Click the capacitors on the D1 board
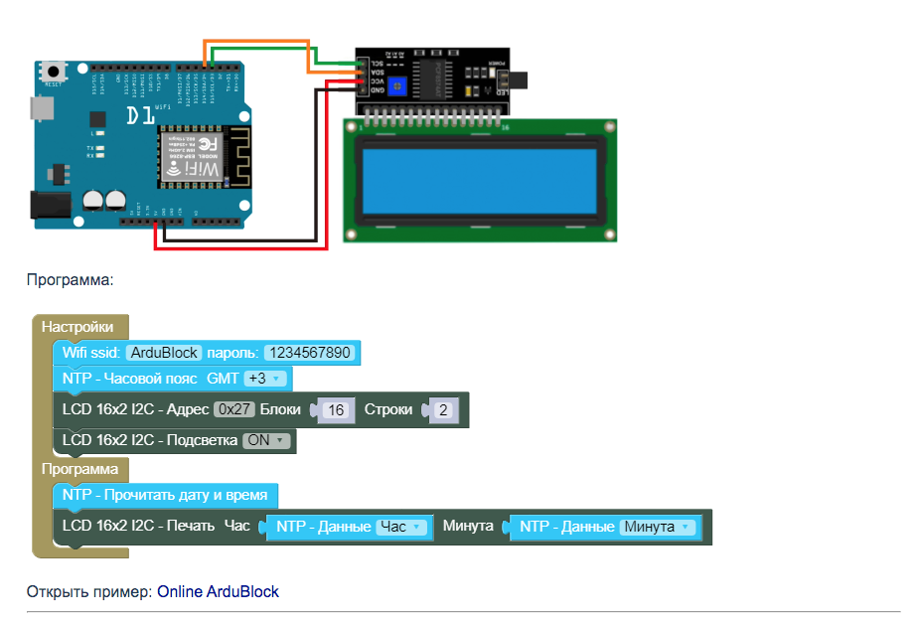The height and width of the screenshot is (623, 918). [103, 200]
